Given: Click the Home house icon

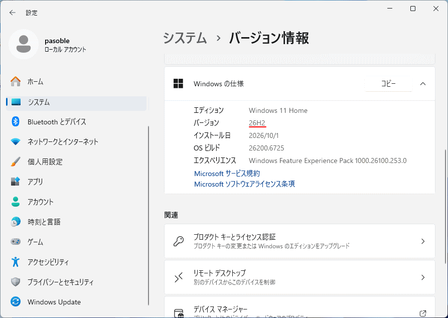Looking at the screenshot, I should click(x=16, y=81).
